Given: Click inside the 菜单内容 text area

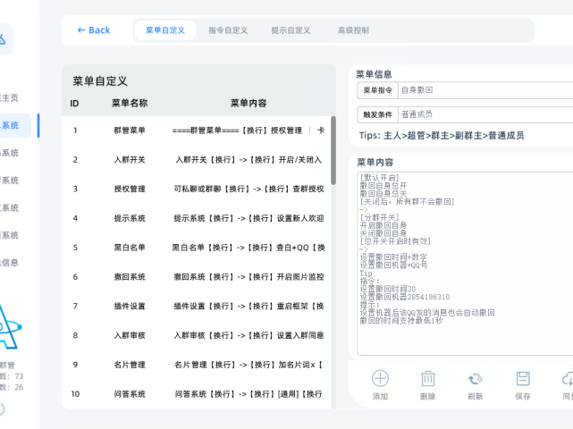Looking at the screenshot, I should pyautogui.click(x=465, y=264).
